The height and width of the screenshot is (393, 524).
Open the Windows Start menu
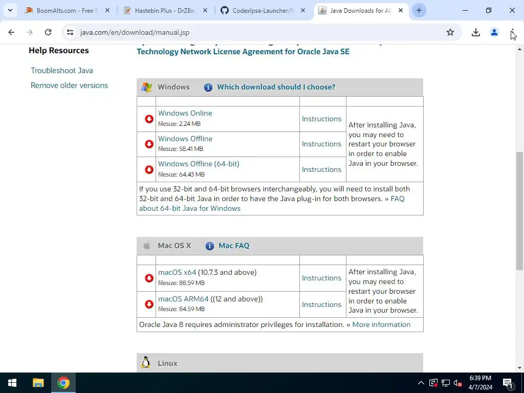[12, 383]
